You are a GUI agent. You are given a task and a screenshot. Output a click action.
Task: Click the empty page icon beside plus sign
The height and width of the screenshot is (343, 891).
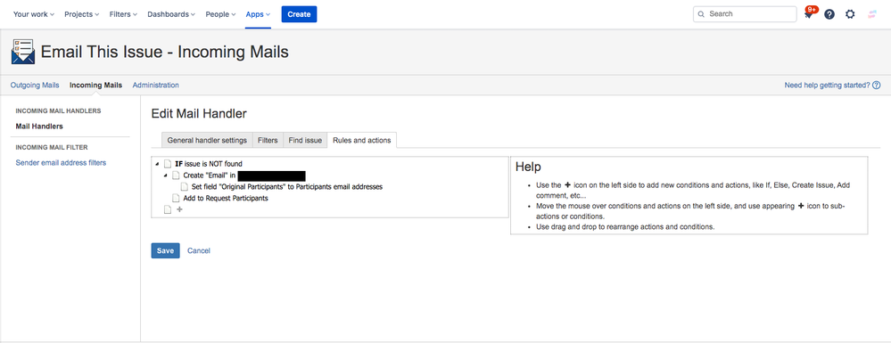pyautogui.click(x=168, y=209)
